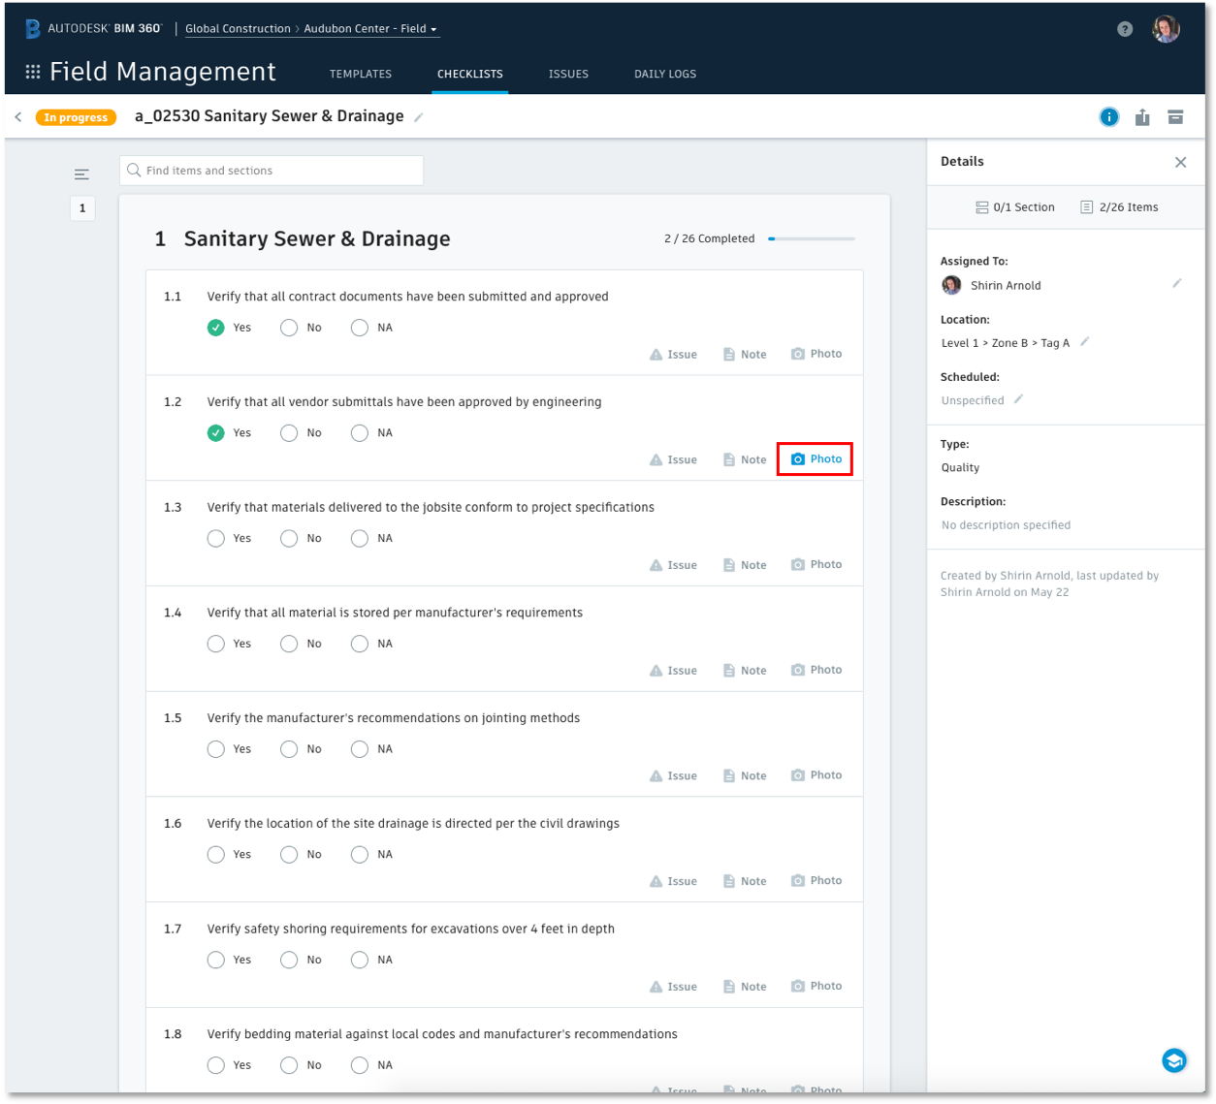The width and height of the screenshot is (1216, 1104).
Task: Select Yes for item 1.3
Action: [x=215, y=538]
